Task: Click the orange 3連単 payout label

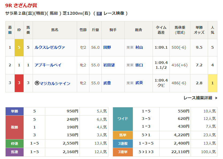Action: 123,152
